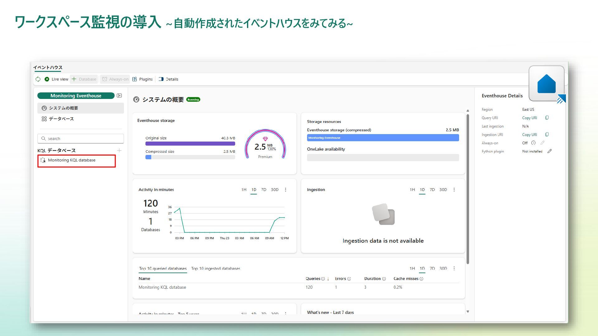Click Always-on info icon
This screenshot has height=336, width=598.
pos(534,143)
